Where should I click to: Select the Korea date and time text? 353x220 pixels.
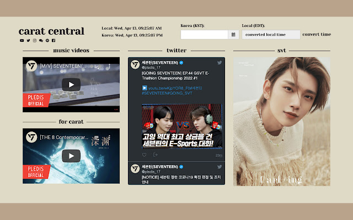tap(132, 35)
